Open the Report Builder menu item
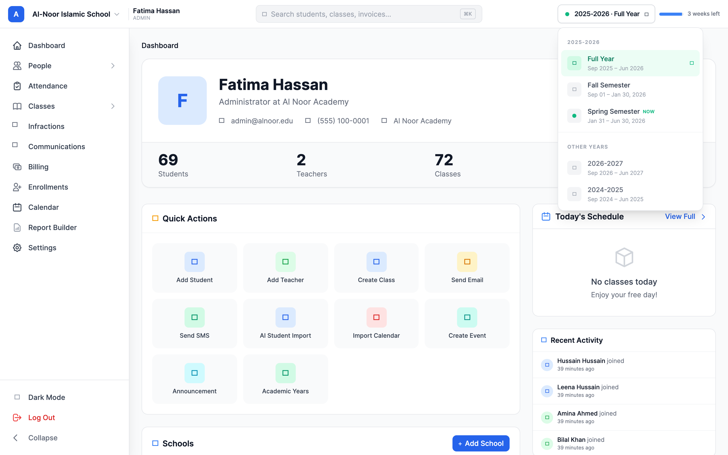This screenshot has width=728, height=455. (x=64, y=227)
